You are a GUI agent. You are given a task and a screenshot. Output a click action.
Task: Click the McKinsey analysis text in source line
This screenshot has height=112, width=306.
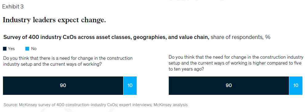click(171, 105)
